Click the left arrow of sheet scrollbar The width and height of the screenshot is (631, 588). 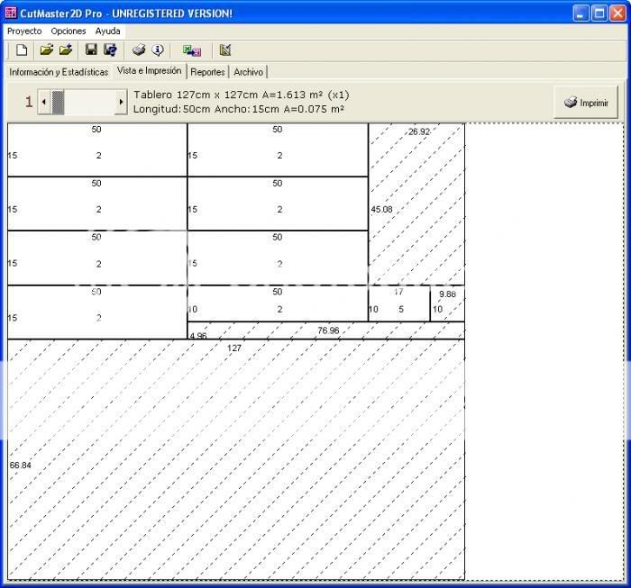click(x=43, y=103)
